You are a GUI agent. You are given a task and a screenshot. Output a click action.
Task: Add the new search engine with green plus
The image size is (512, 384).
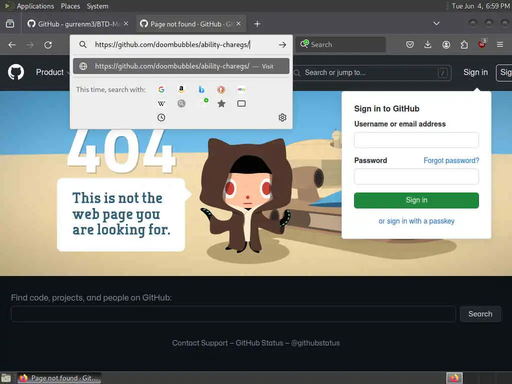coord(204,102)
